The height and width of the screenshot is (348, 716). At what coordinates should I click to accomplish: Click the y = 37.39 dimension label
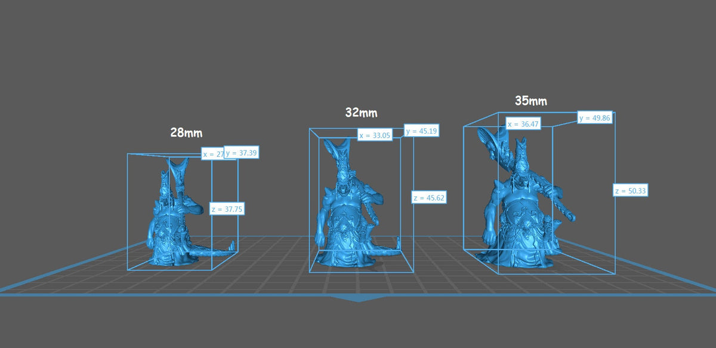tap(242, 153)
